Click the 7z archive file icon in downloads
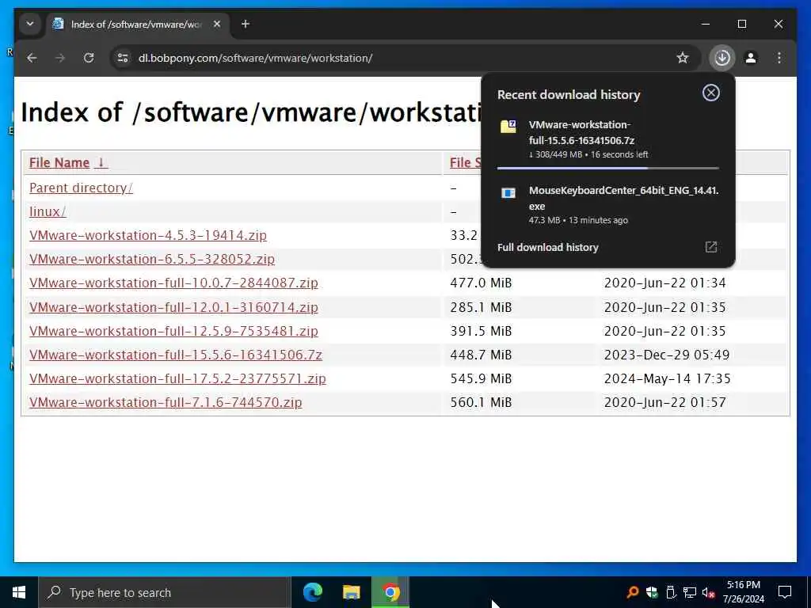811x608 pixels. coord(508,126)
